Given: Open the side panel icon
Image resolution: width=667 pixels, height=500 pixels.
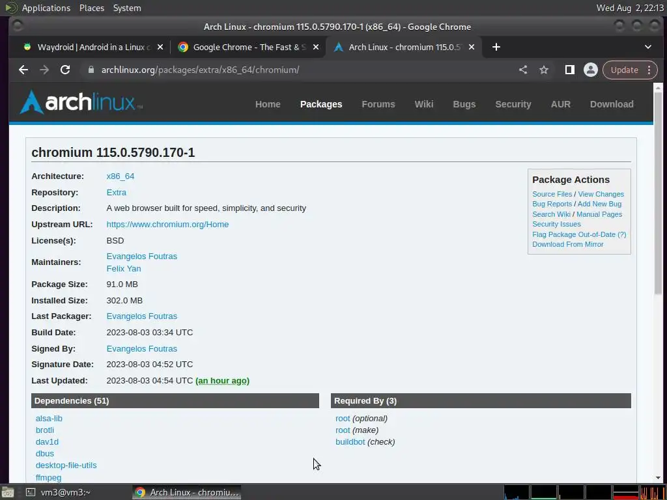Looking at the screenshot, I should pyautogui.click(x=569, y=70).
